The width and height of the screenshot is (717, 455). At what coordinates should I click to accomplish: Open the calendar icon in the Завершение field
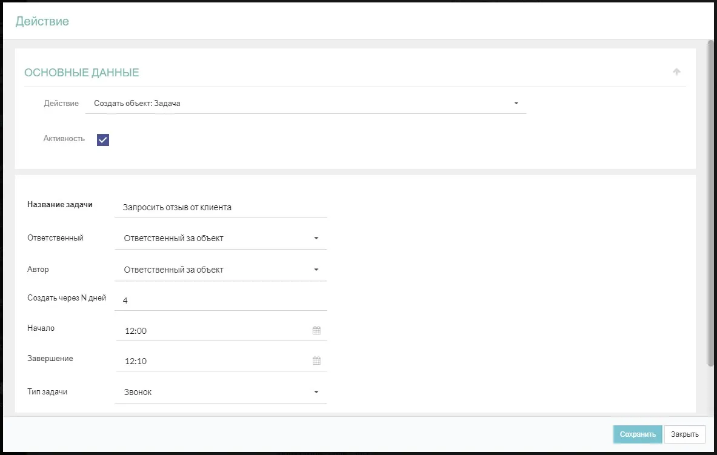(316, 361)
